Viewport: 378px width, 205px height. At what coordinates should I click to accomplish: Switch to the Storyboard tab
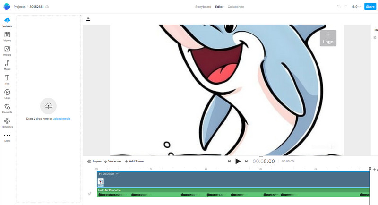203,7
